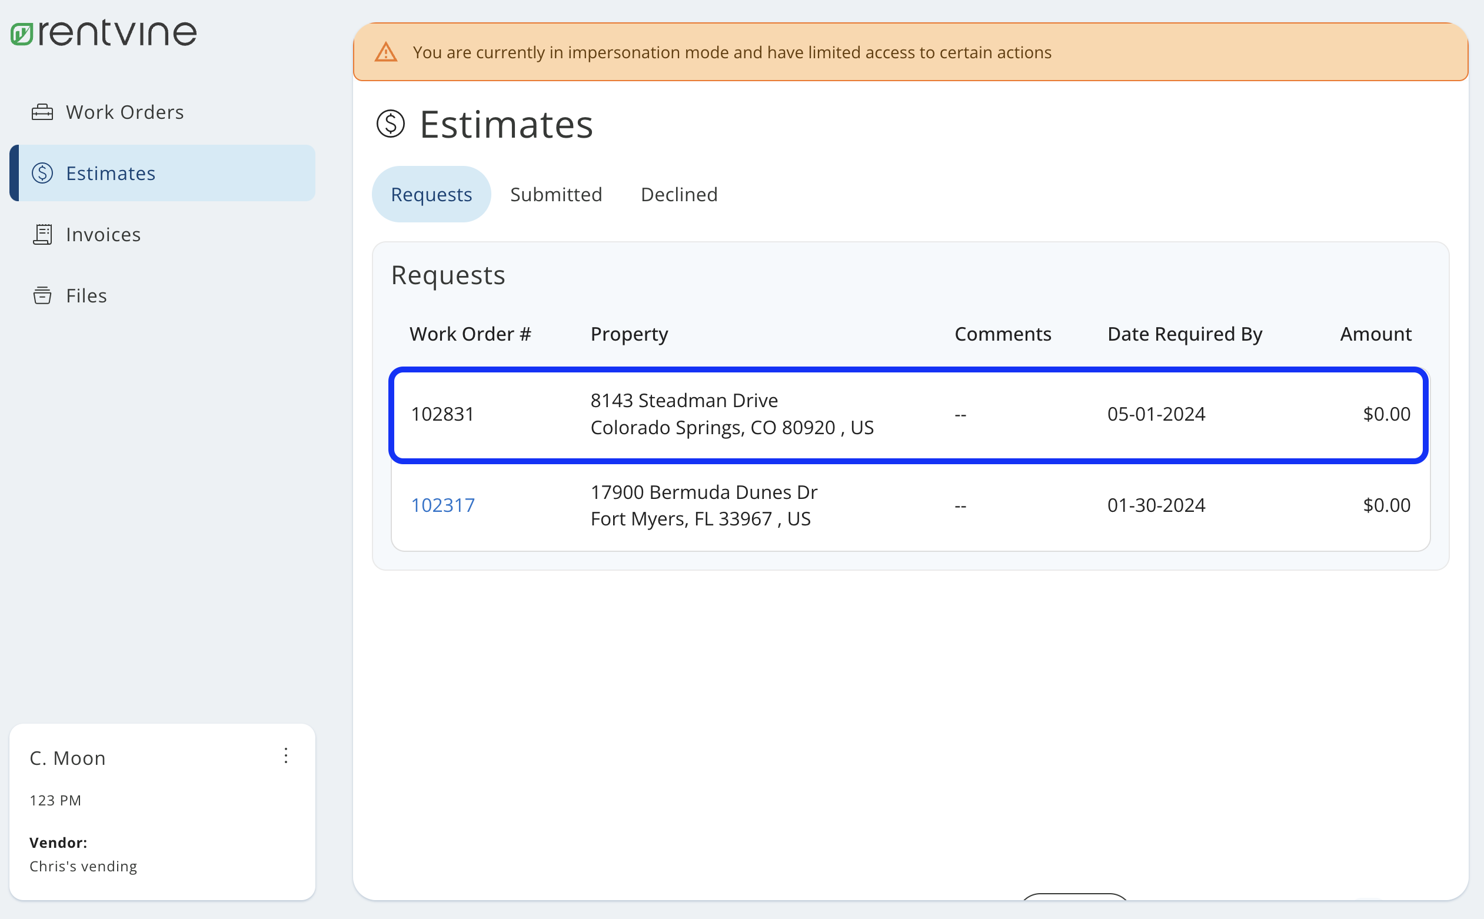Viewport: 1484px width, 919px height.
Task: Click the Work Orders toolbox icon
Action: click(42, 112)
